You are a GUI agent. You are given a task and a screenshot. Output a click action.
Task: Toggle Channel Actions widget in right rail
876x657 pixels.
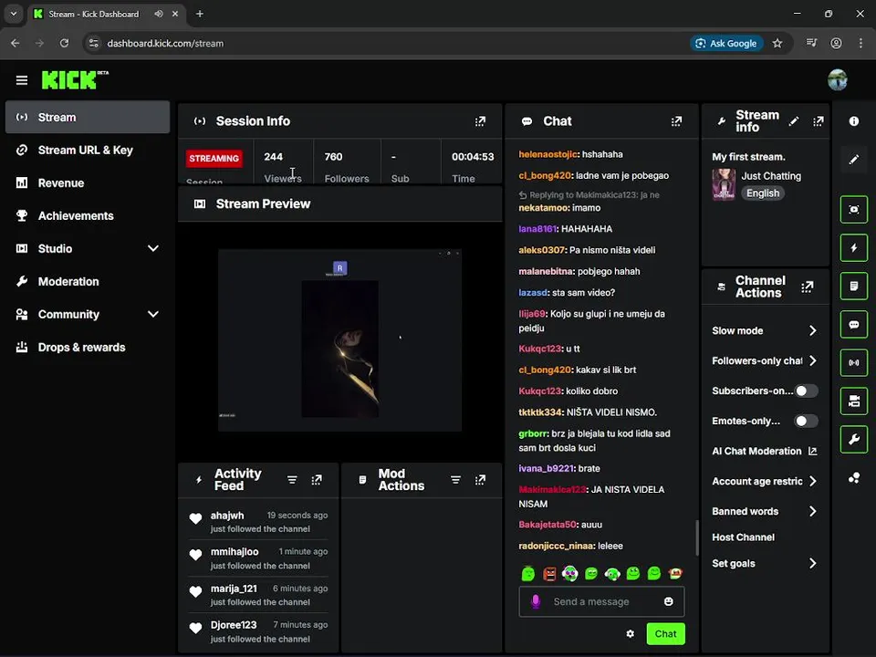click(854, 401)
